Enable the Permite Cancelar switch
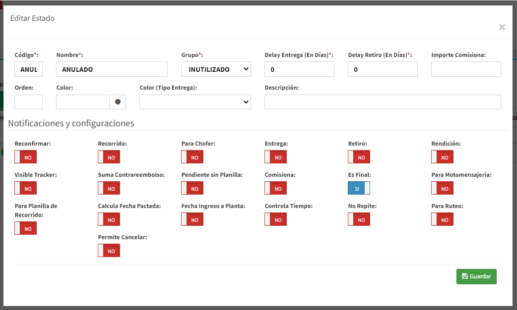Image resolution: width=517 pixels, height=310 pixels. (x=109, y=251)
